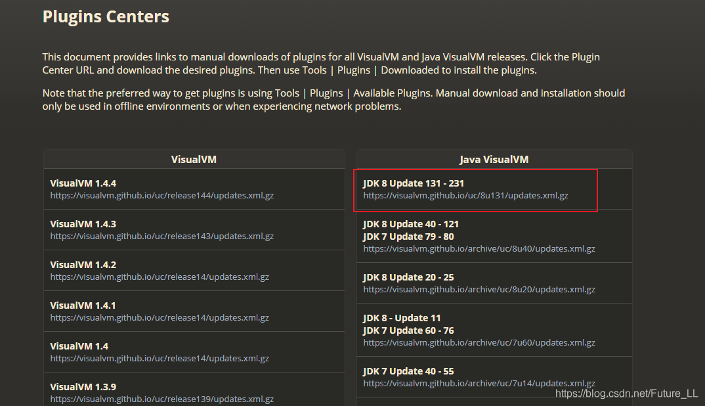
Task: Click the 'VisualVM 1.4.4' title text
Action: [x=83, y=183]
